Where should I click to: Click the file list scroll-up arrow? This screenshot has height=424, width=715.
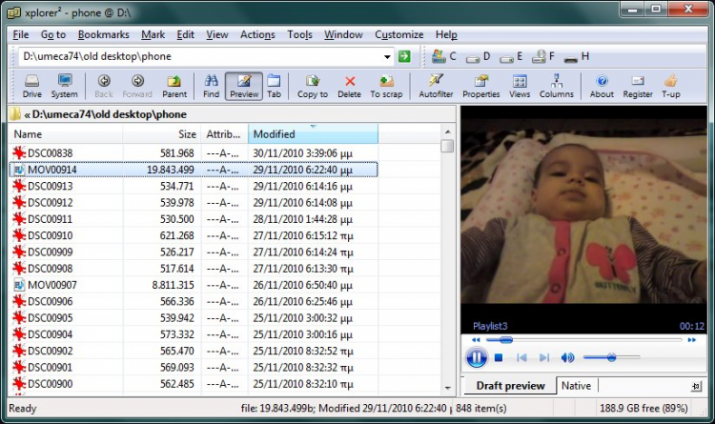(448, 131)
